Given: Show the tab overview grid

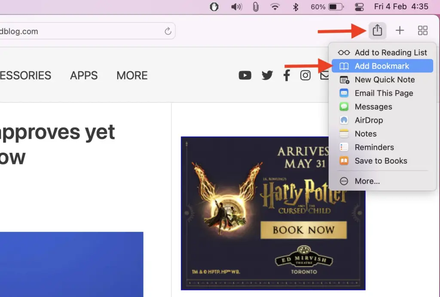Looking at the screenshot, I should coord(422,30).
